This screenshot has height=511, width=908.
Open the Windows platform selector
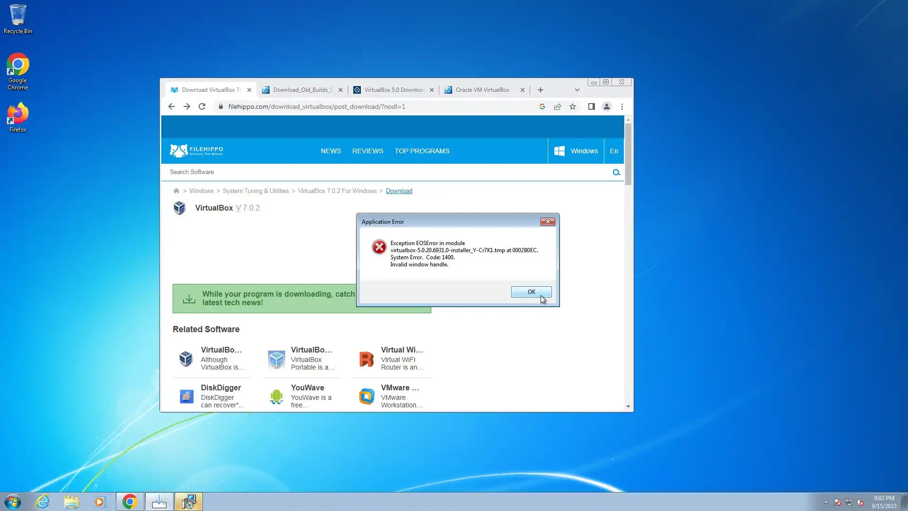(576, 151)
